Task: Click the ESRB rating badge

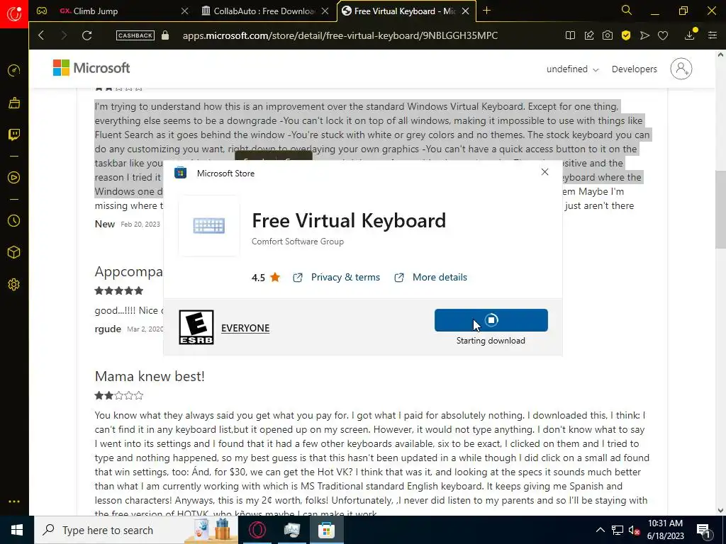Action: [196, 327]
